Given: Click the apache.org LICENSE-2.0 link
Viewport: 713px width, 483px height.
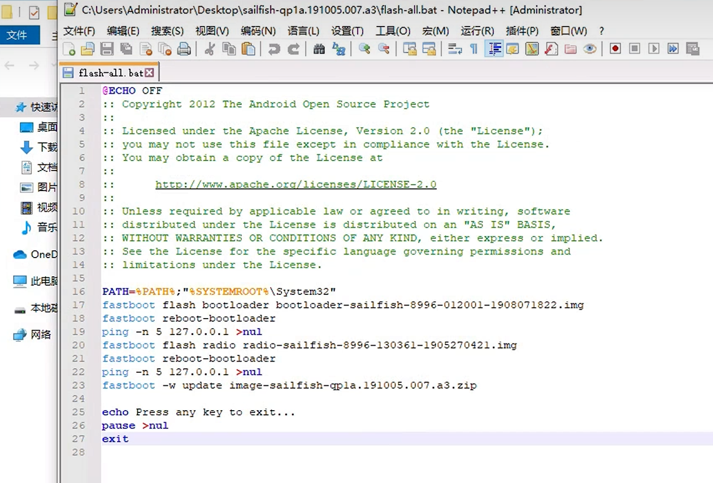Looking at the screenshot, I should (295, 185).
